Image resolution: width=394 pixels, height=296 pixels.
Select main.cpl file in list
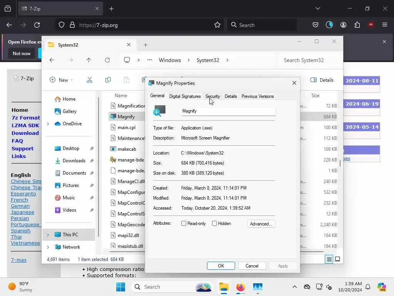coord(127,127)
